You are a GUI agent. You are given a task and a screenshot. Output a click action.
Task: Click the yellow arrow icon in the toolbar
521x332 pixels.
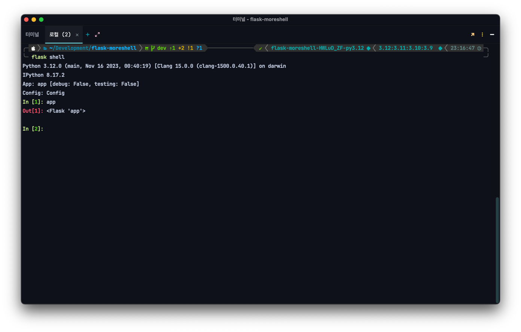click(472, 34)
